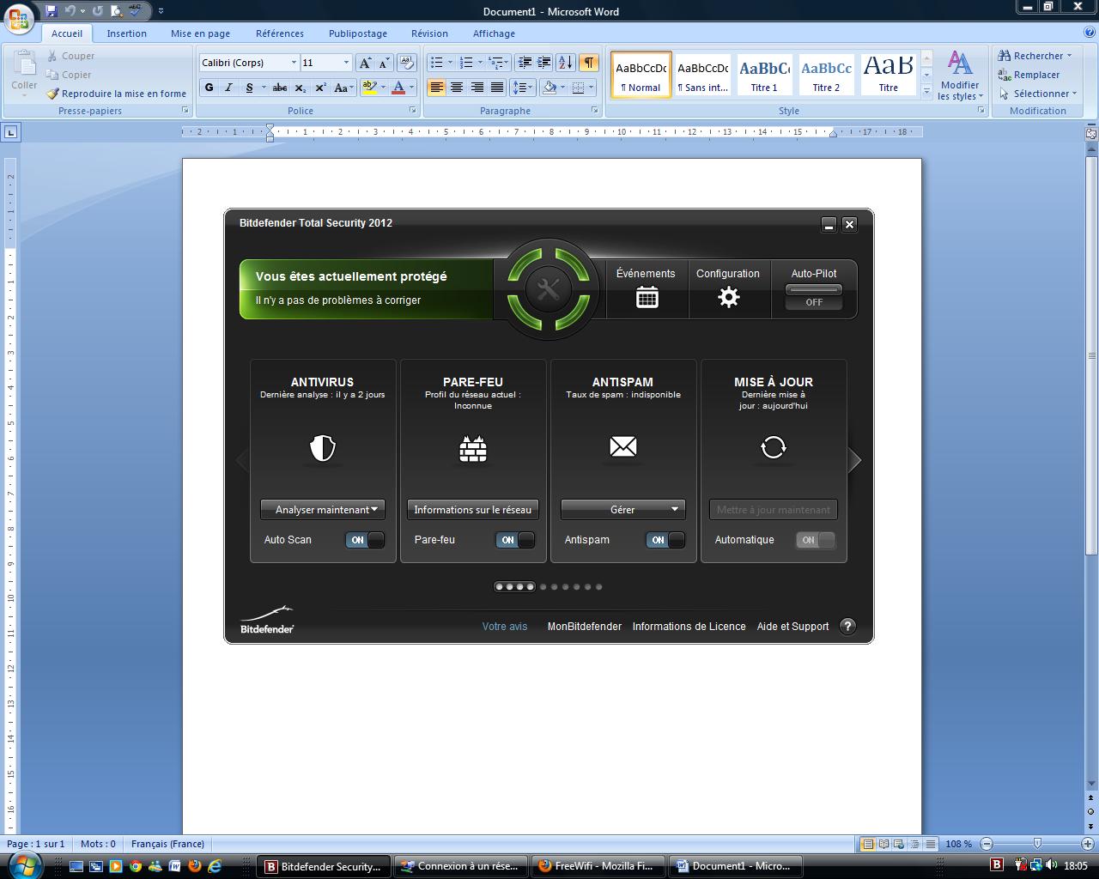1099x879 pixels.
Task: Click Reproduire la mise en forme
Action: pyautogui.click(x=117, y=94)
